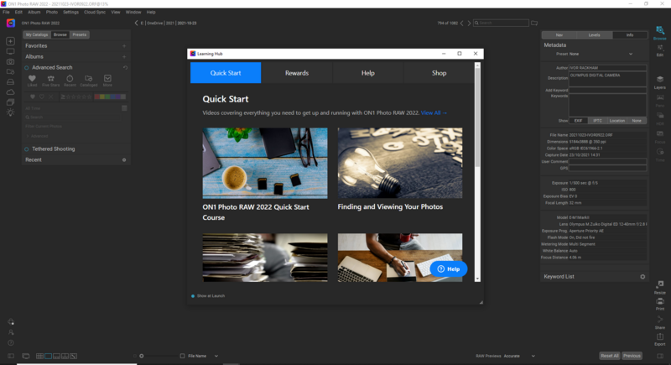
Task: Click the user account icon at lower left
Action: [x=11, y=332]
